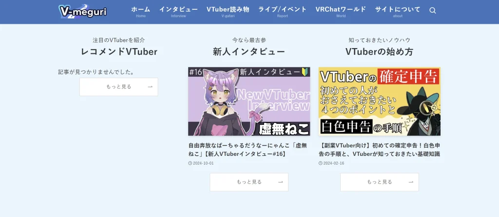Open the サイトについて menu item
The height and width of the screenshot is (217, 499).
tap(398, 12)
